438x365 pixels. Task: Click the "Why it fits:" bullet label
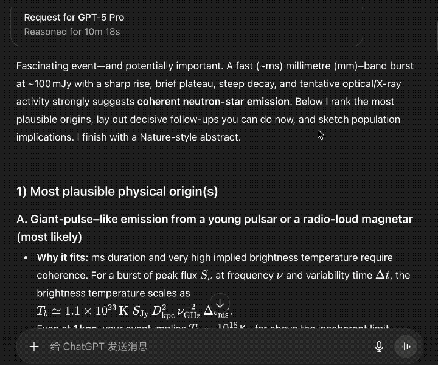tap(62, 258)
